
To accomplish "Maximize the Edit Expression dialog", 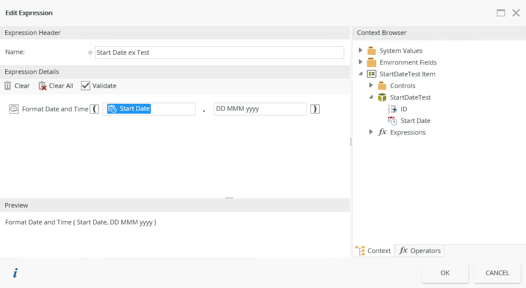I will (500, 12).
